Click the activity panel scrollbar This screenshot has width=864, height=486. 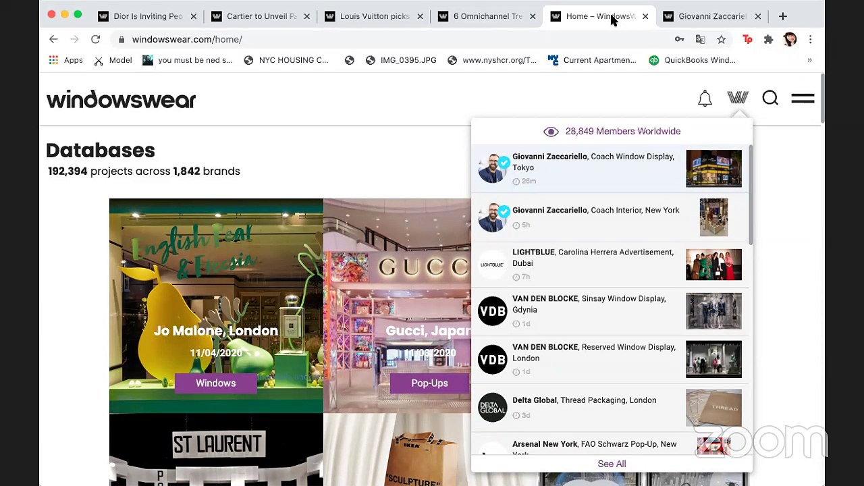pyautogui.click(x=750, y=194)
